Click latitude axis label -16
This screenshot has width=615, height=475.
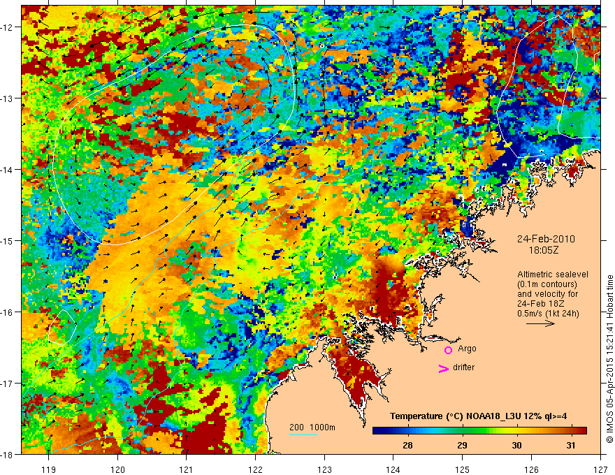[7, 312]
